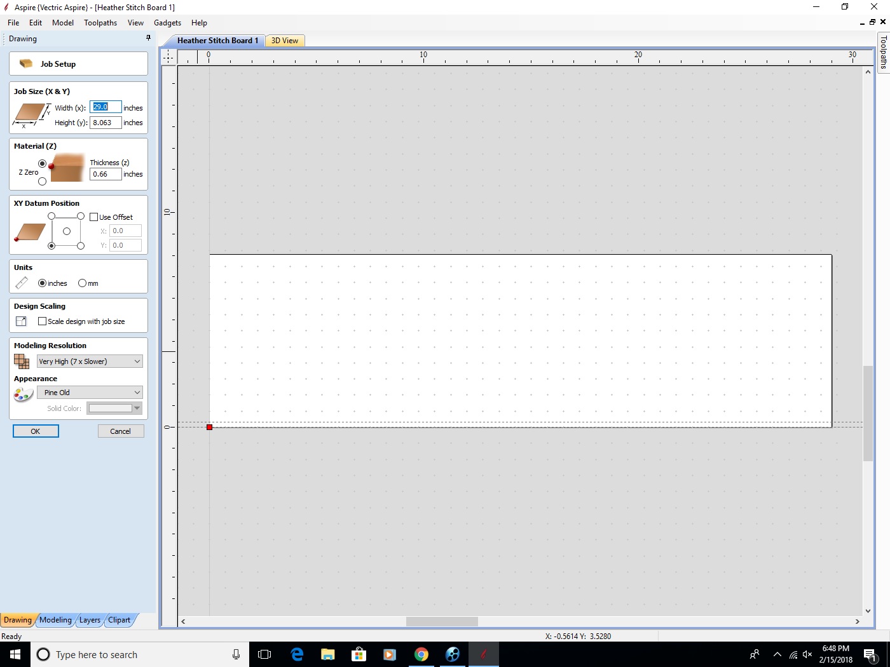
Task: Click the XY datum board icon
Action: (30, 232)
